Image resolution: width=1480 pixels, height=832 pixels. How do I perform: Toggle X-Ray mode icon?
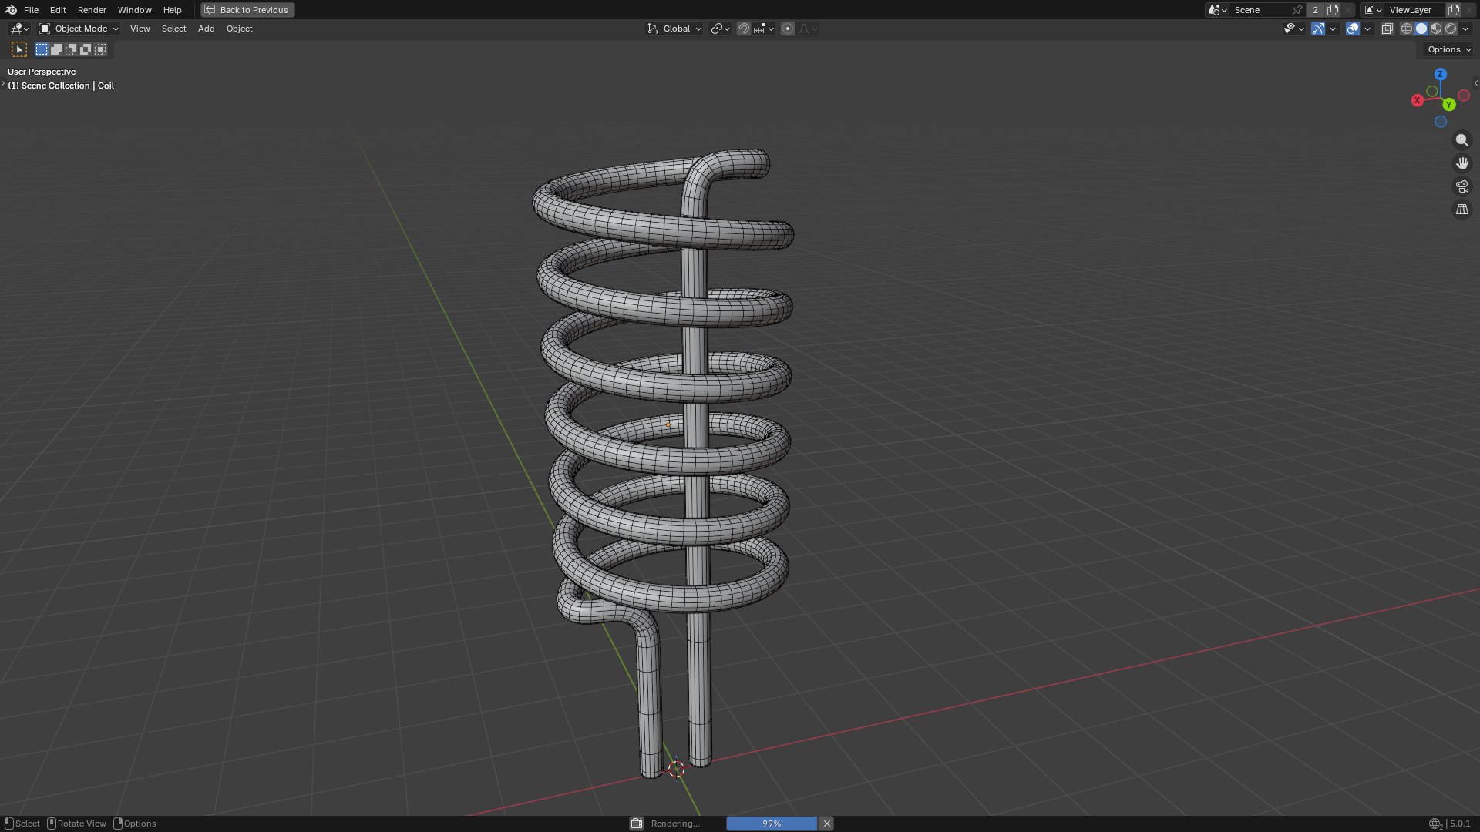tap(1387, 29)
